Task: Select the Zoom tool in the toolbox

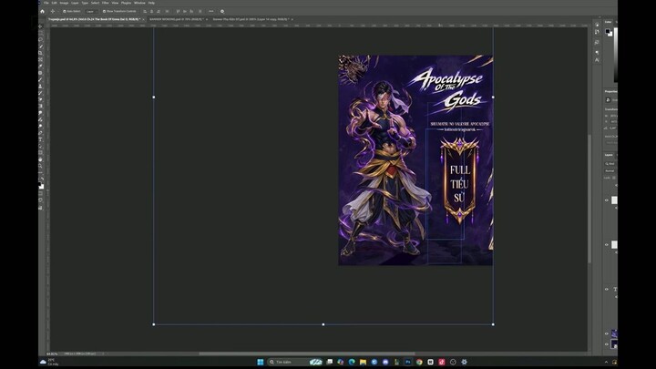Action: (x=41, y=166)
